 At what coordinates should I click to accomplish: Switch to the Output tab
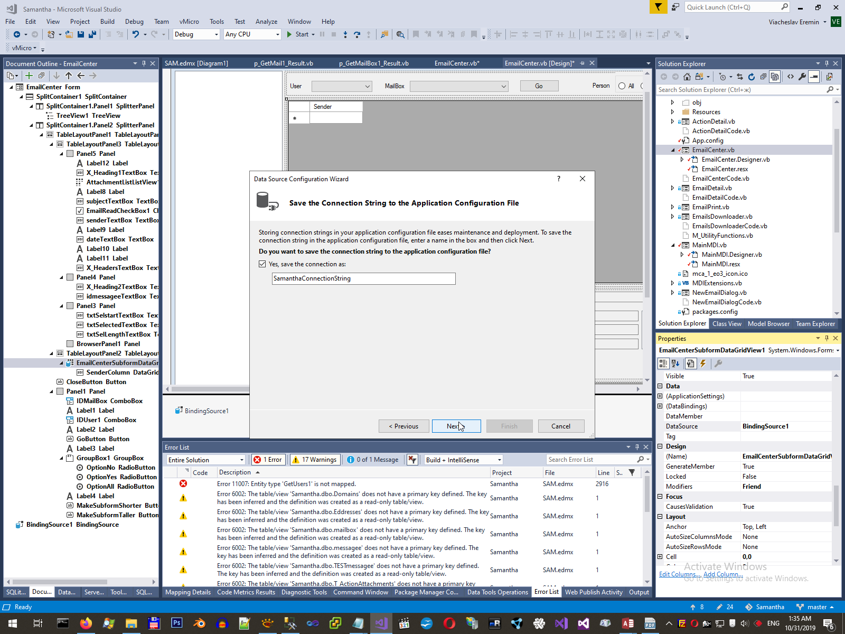pyautogui.click(x=639, y=592)
